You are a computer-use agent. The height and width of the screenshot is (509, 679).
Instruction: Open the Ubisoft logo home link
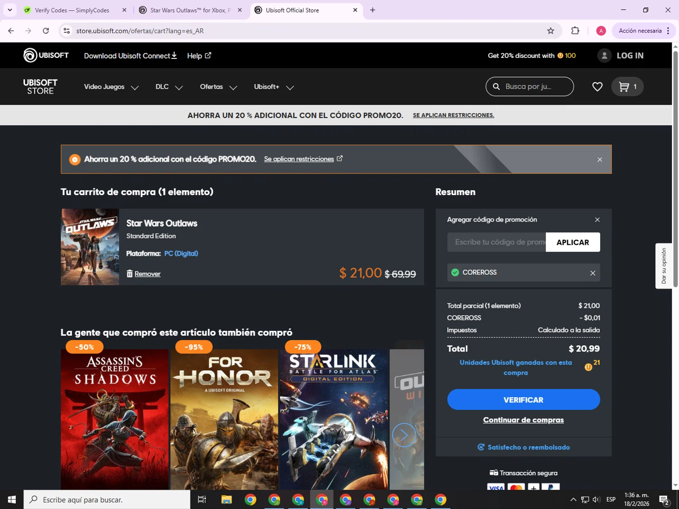point(46,55)
